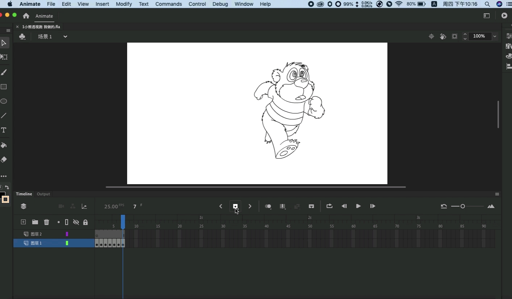Open the Commands menu
The image size is (512, 299).
(x=169, y=4)
